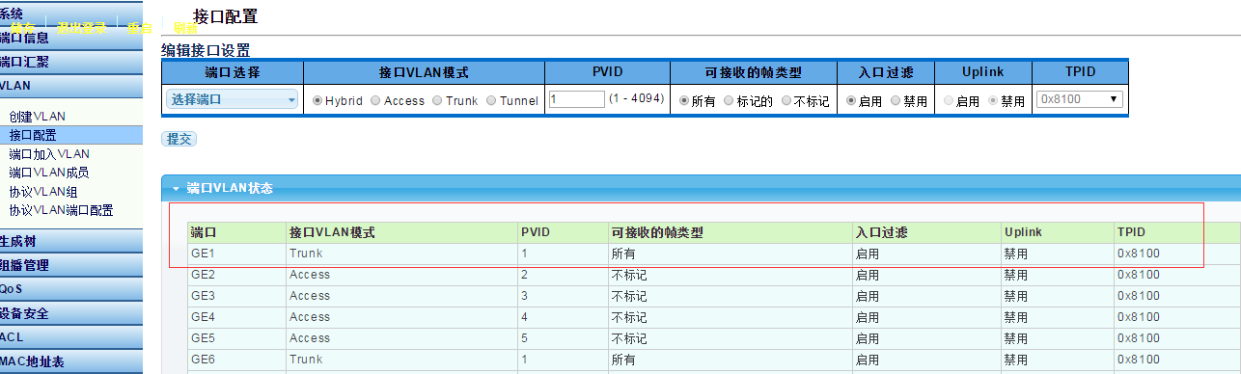Viewport: 1241px width, 374px height.
Task: Set ingress filter 入口过滤 to 禁用
Action: coord(896,100)
